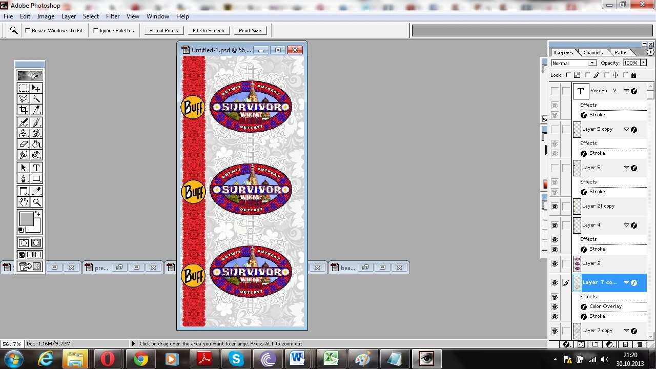Click Jump to ImageReady button

[30, 266]
